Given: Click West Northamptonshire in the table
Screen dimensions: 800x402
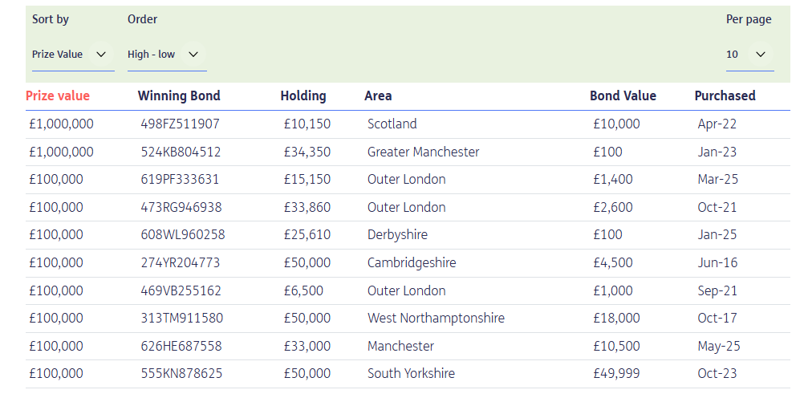Looking at the screenshot, I should click(436, 319).
